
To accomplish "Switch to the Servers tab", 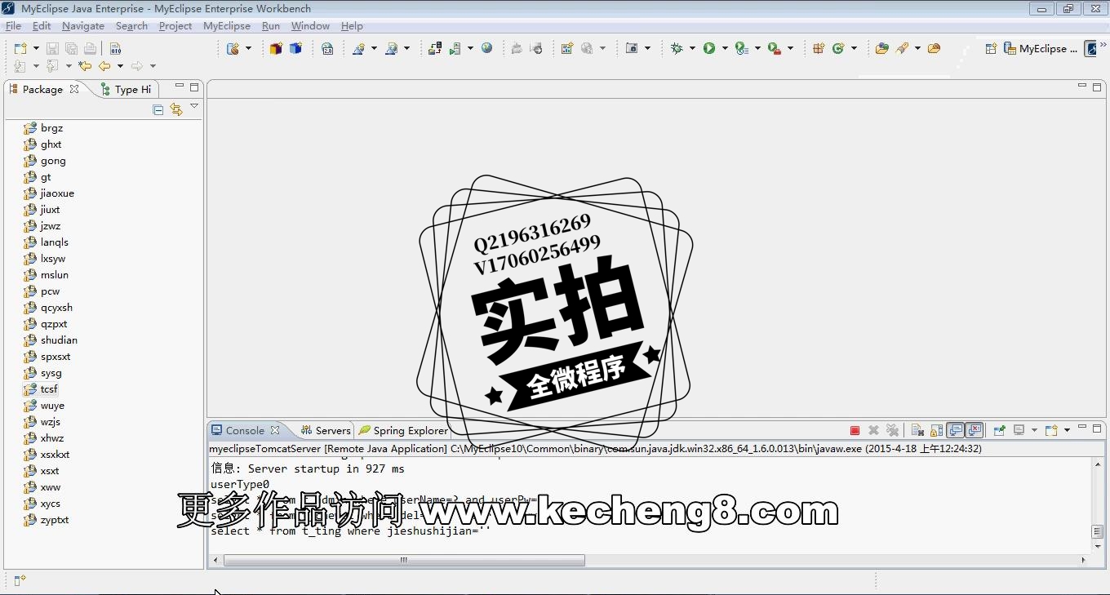I will 326,430.
